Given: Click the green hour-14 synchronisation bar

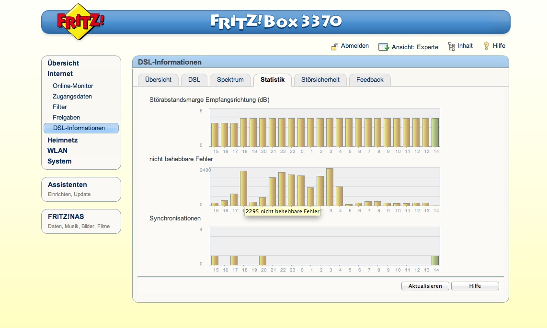Looking at the screenshot, I should pyautogui.click(x=435, y=261).
